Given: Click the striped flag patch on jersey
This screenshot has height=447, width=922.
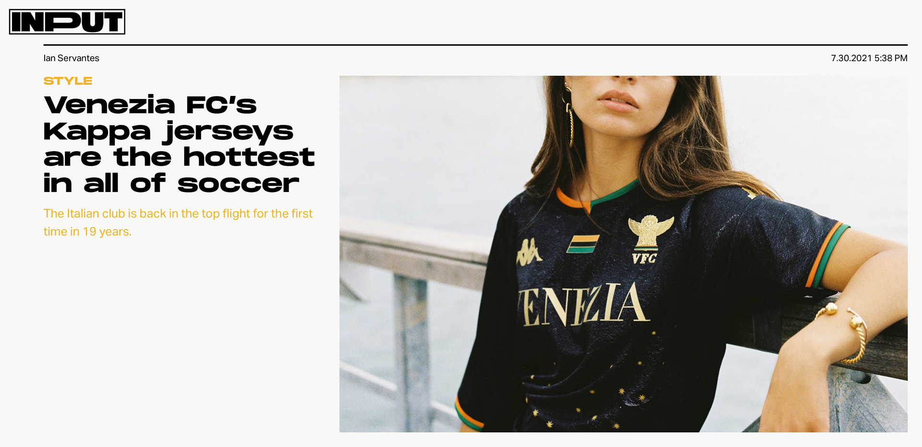Looking at the screenshot, I should 582,243.
